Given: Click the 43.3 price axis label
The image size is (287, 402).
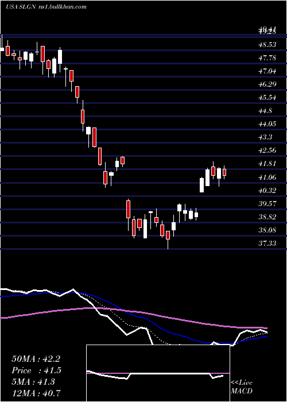Looking at the screenshot, I should pyautogui.click(x=265, y=137).
